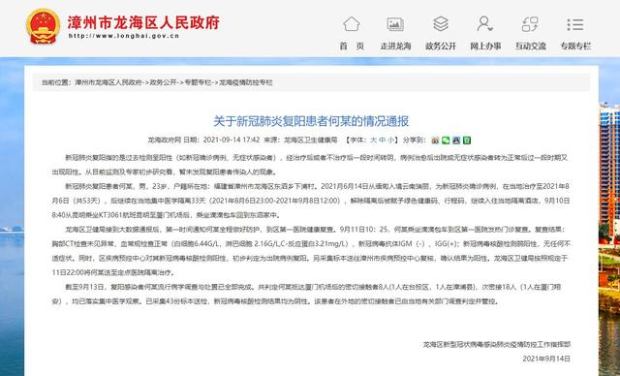Share via the last green share icon
Image resolution: width=620 pixels, height=376 pixels.
pos(467,140)
